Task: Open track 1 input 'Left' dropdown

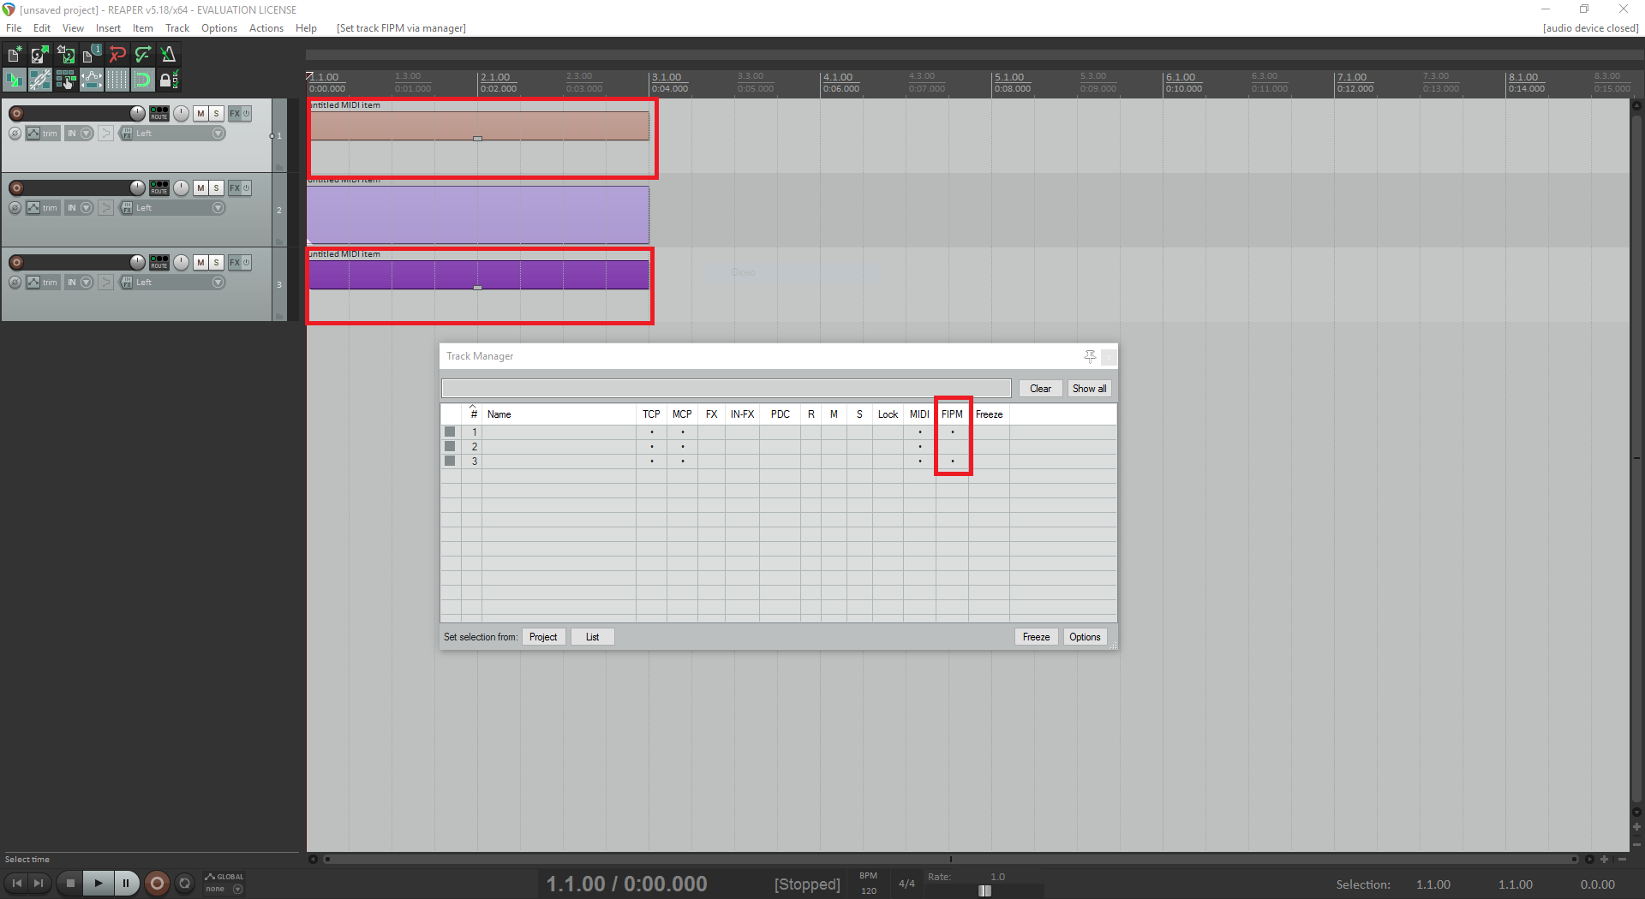Action: 218,134
